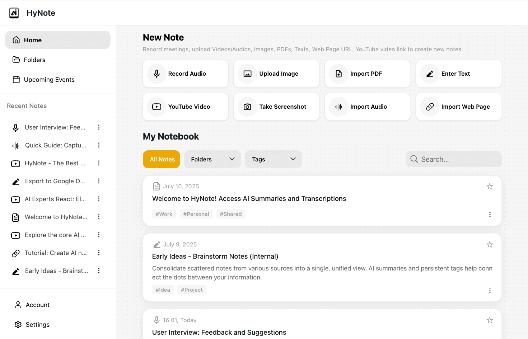Open recent note Early Ideas - Brainst...

point(56,271)
